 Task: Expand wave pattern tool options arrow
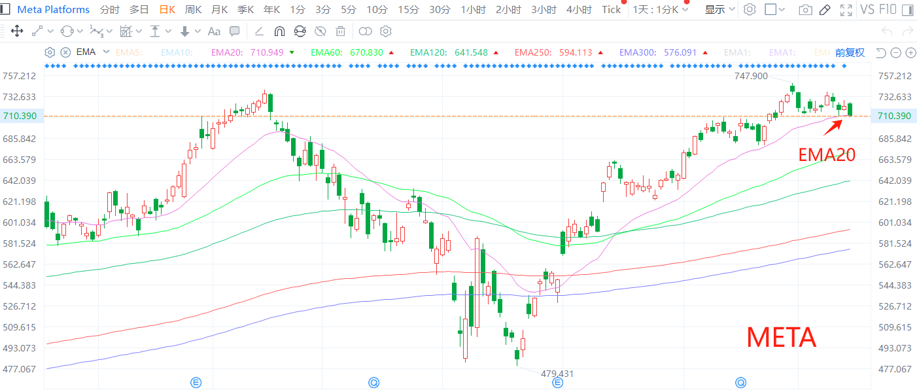[x=109, y=31]
